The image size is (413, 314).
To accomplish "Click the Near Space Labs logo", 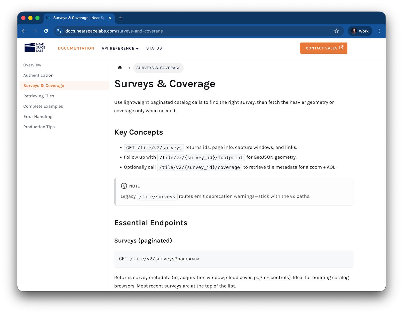I will (x=35, y=48).
